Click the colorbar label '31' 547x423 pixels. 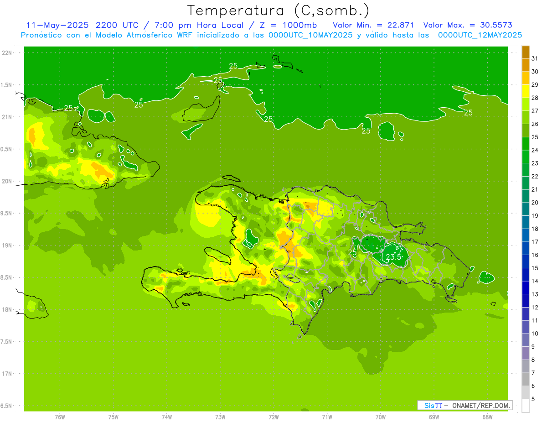(x=536, y=58)
